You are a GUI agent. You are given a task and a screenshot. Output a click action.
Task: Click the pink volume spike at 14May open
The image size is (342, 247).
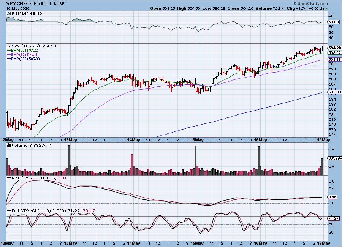pyautogui.click(x=132, y=165)
